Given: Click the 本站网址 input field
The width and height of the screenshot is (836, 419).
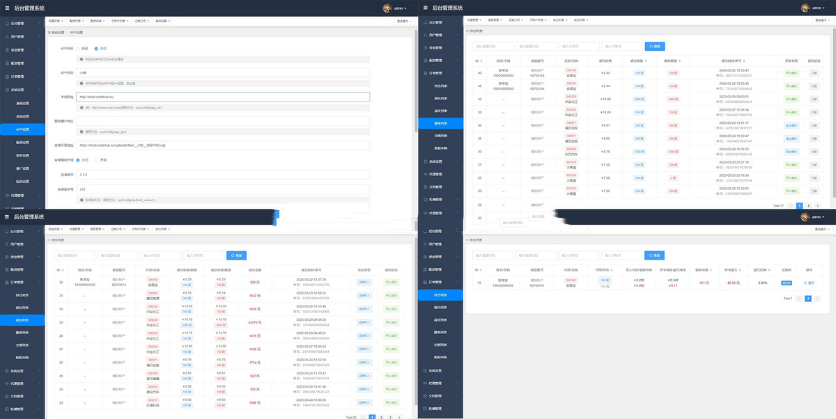Looking at the screenshot, I should click(x=223, y=97).
